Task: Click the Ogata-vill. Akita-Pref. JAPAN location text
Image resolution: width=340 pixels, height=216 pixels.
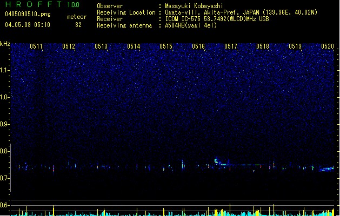Action: (241, 12)
